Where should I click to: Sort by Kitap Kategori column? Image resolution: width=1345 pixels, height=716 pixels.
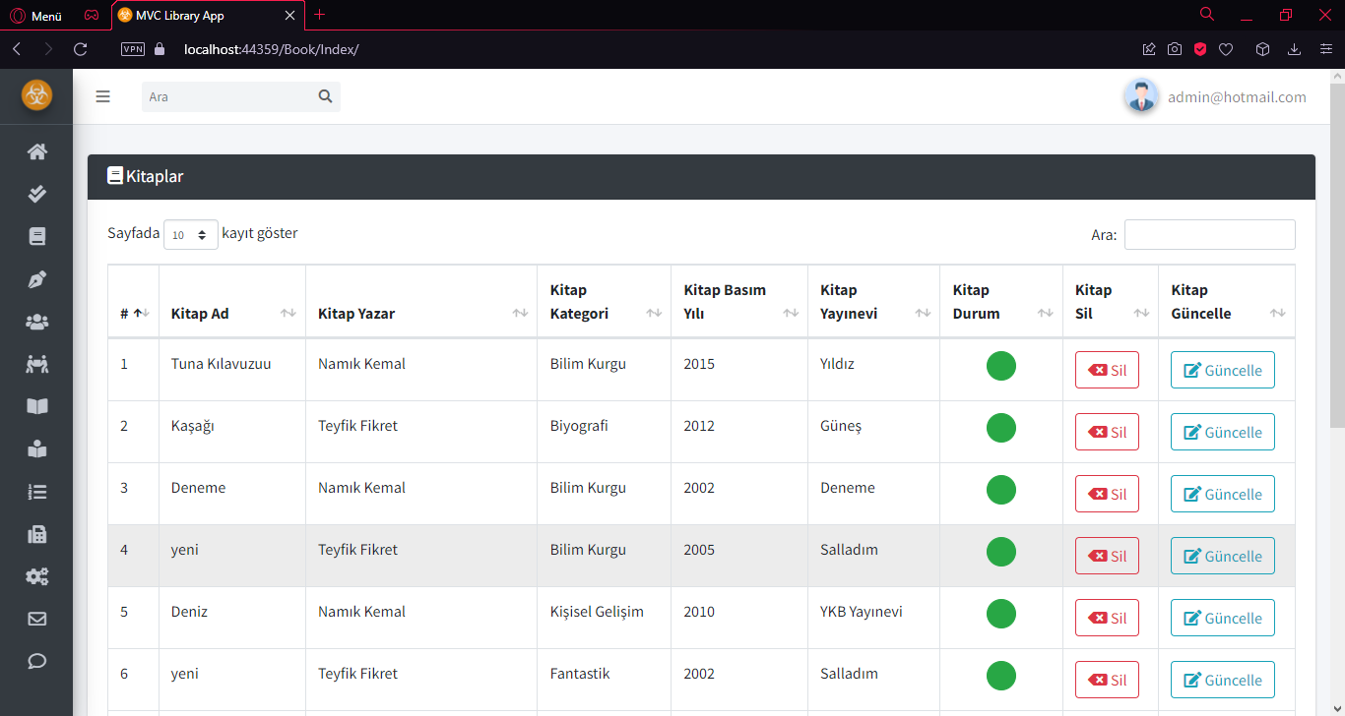tap(605, 301)
